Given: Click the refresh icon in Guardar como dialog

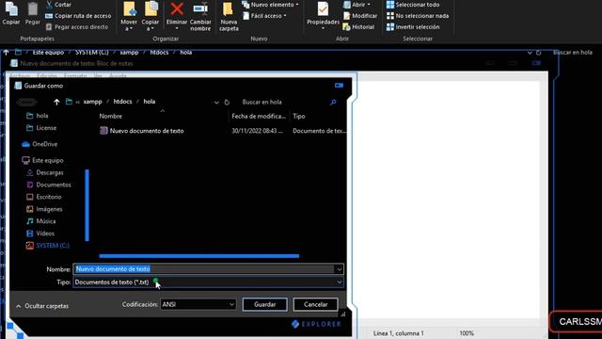Looking at the screenshot, I should [227, 103].
